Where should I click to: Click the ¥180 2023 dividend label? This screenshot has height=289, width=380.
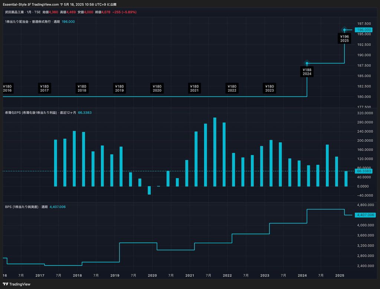(x=269, y=88)
